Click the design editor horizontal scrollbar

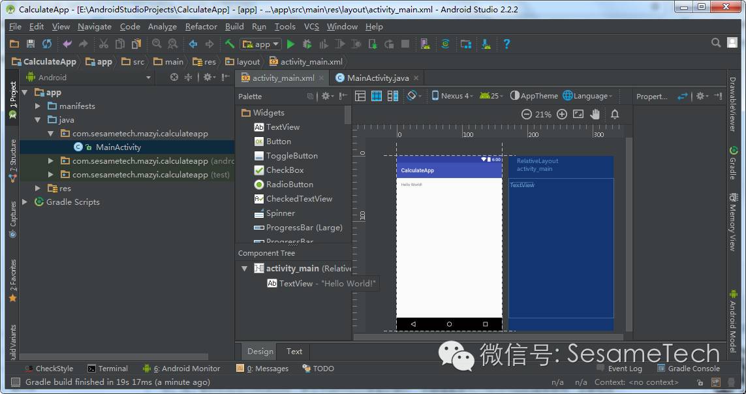[x=488, y=337]
